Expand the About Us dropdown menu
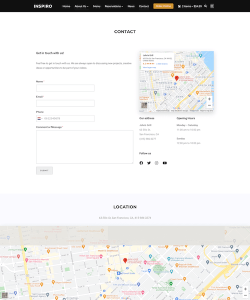Screen dimensions: 250x300 (x=81, y=6)
